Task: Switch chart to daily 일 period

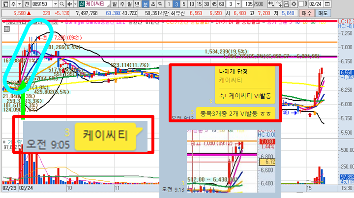Action: 115,4
